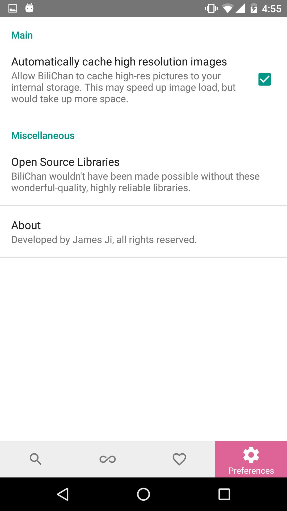Tap the Wi-Fi signal status icon
Image resolution: width=287 pixels, height=511 pixels.
[x=227, y=9]
